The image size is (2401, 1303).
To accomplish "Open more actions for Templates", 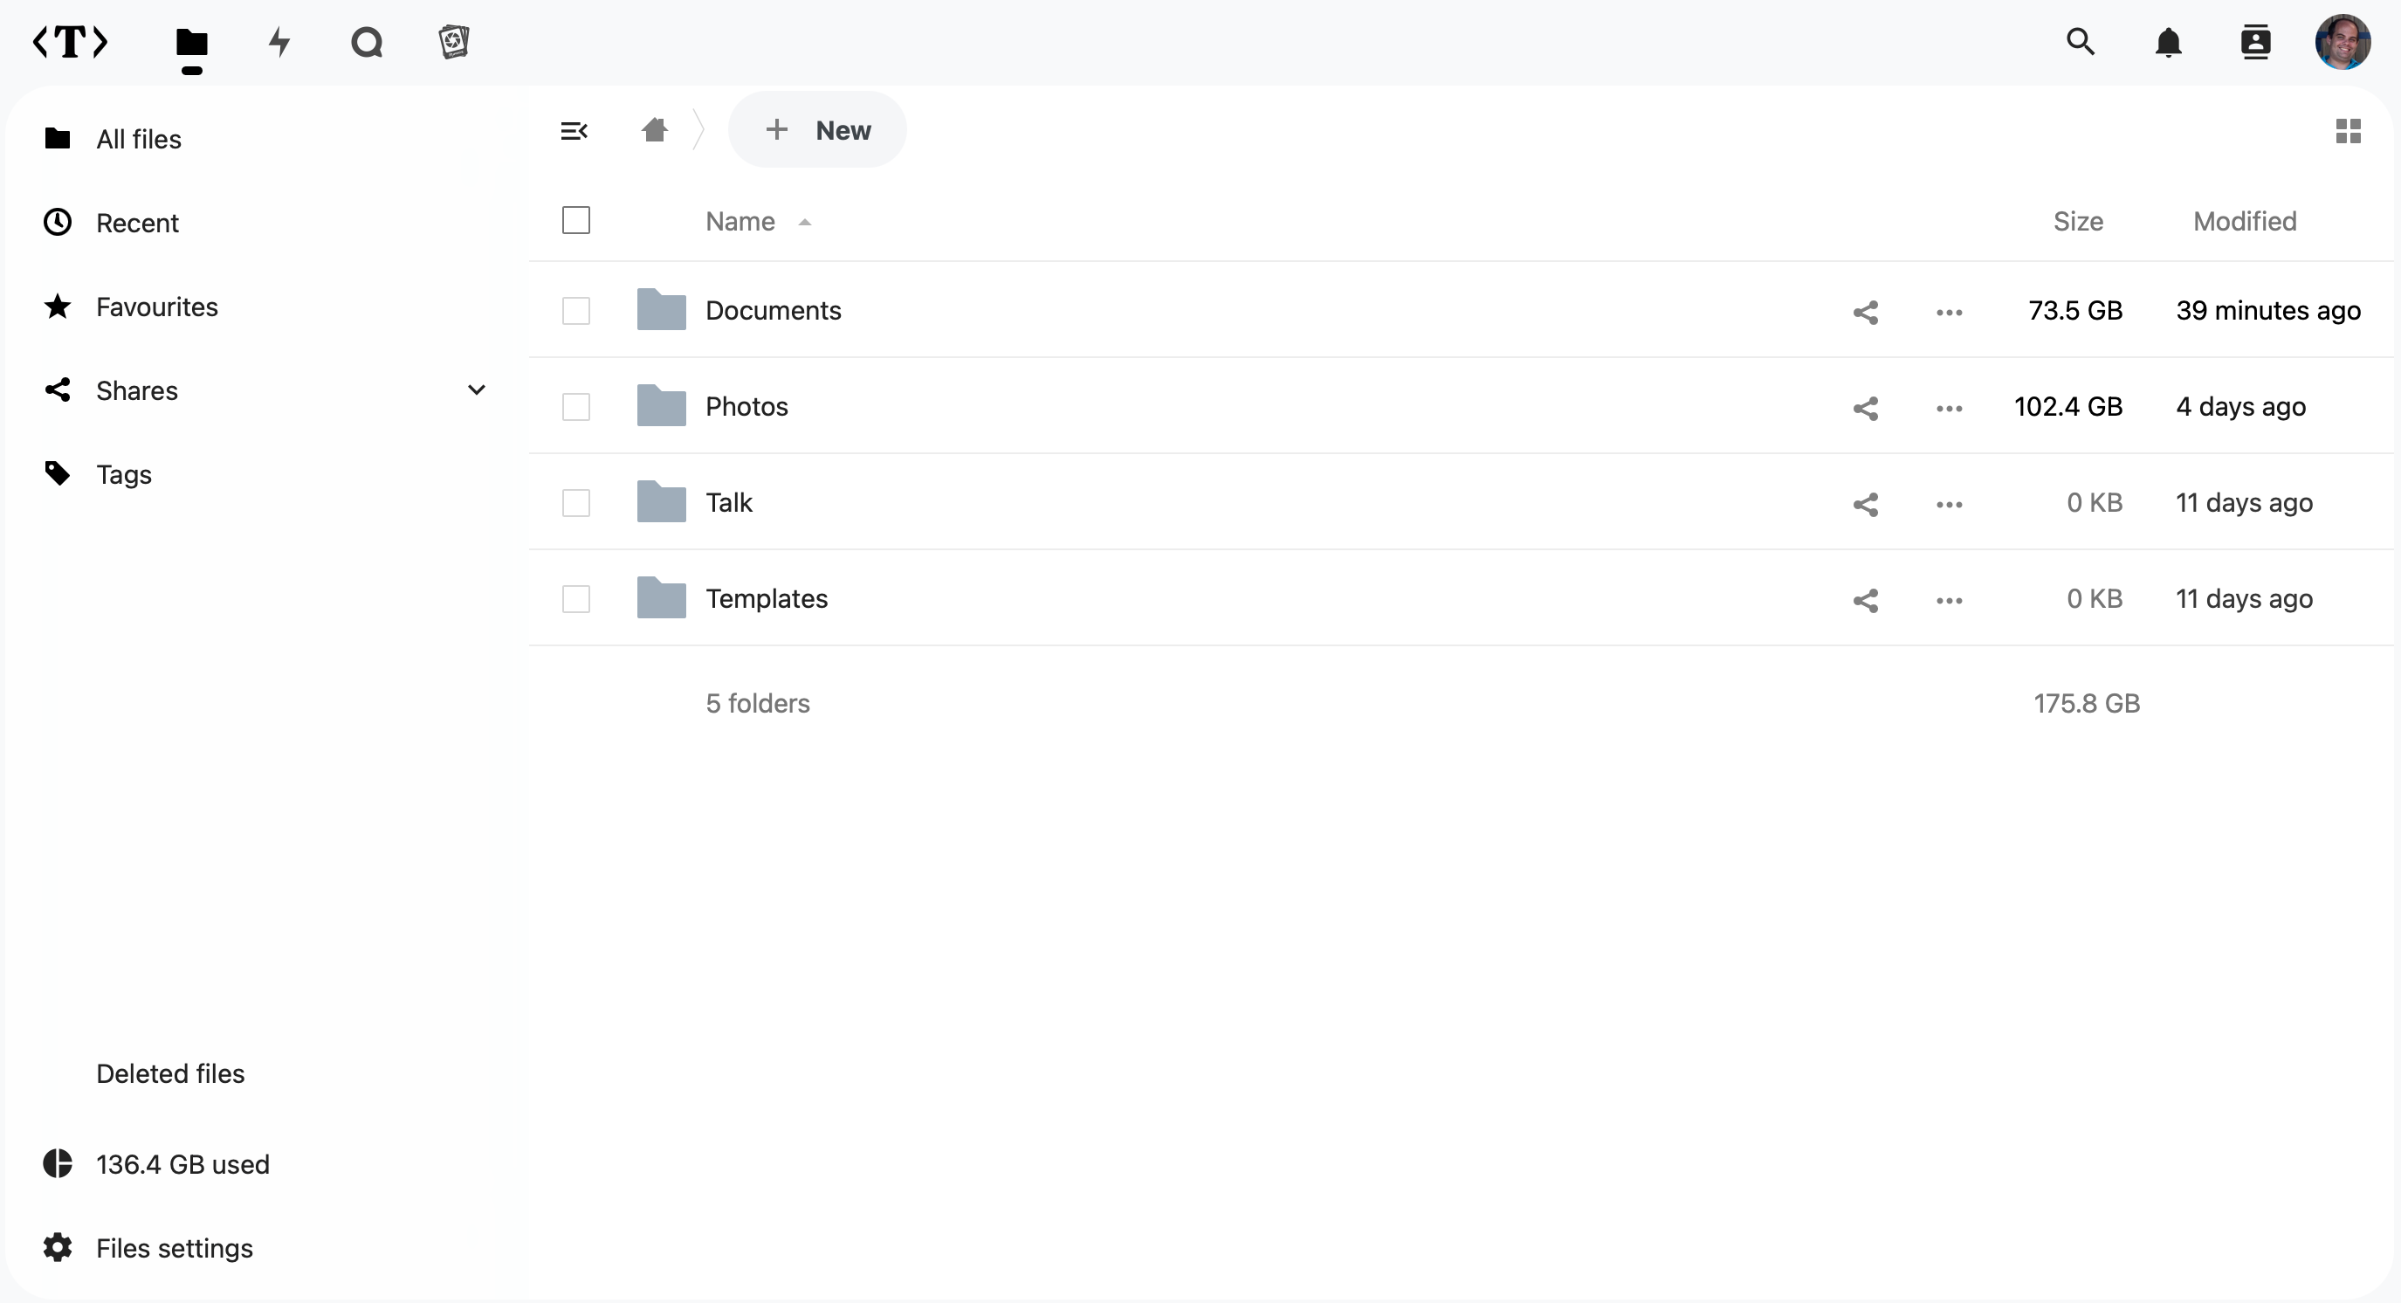I will point(1949,600).
